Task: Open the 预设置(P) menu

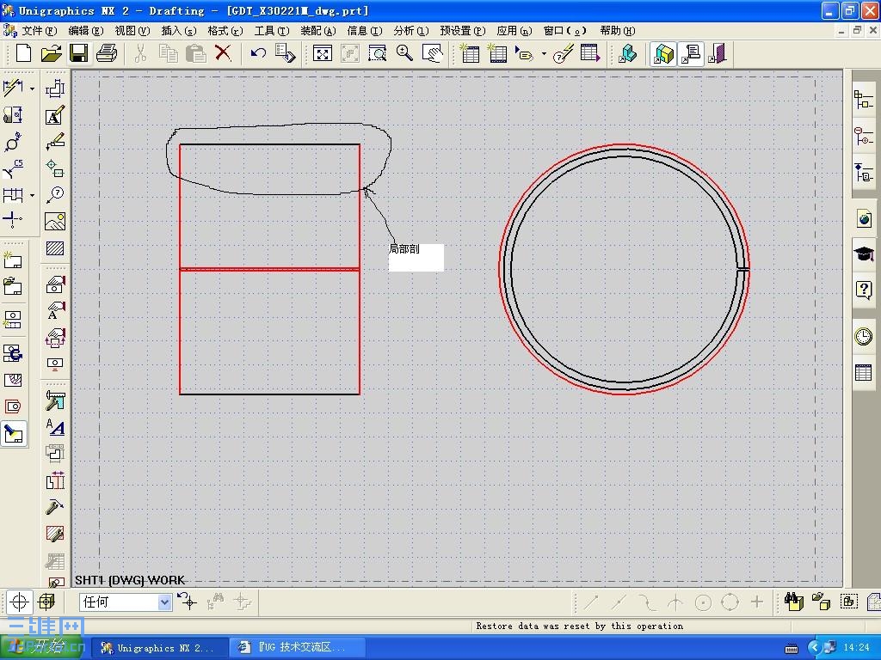Action: (462, 31)
